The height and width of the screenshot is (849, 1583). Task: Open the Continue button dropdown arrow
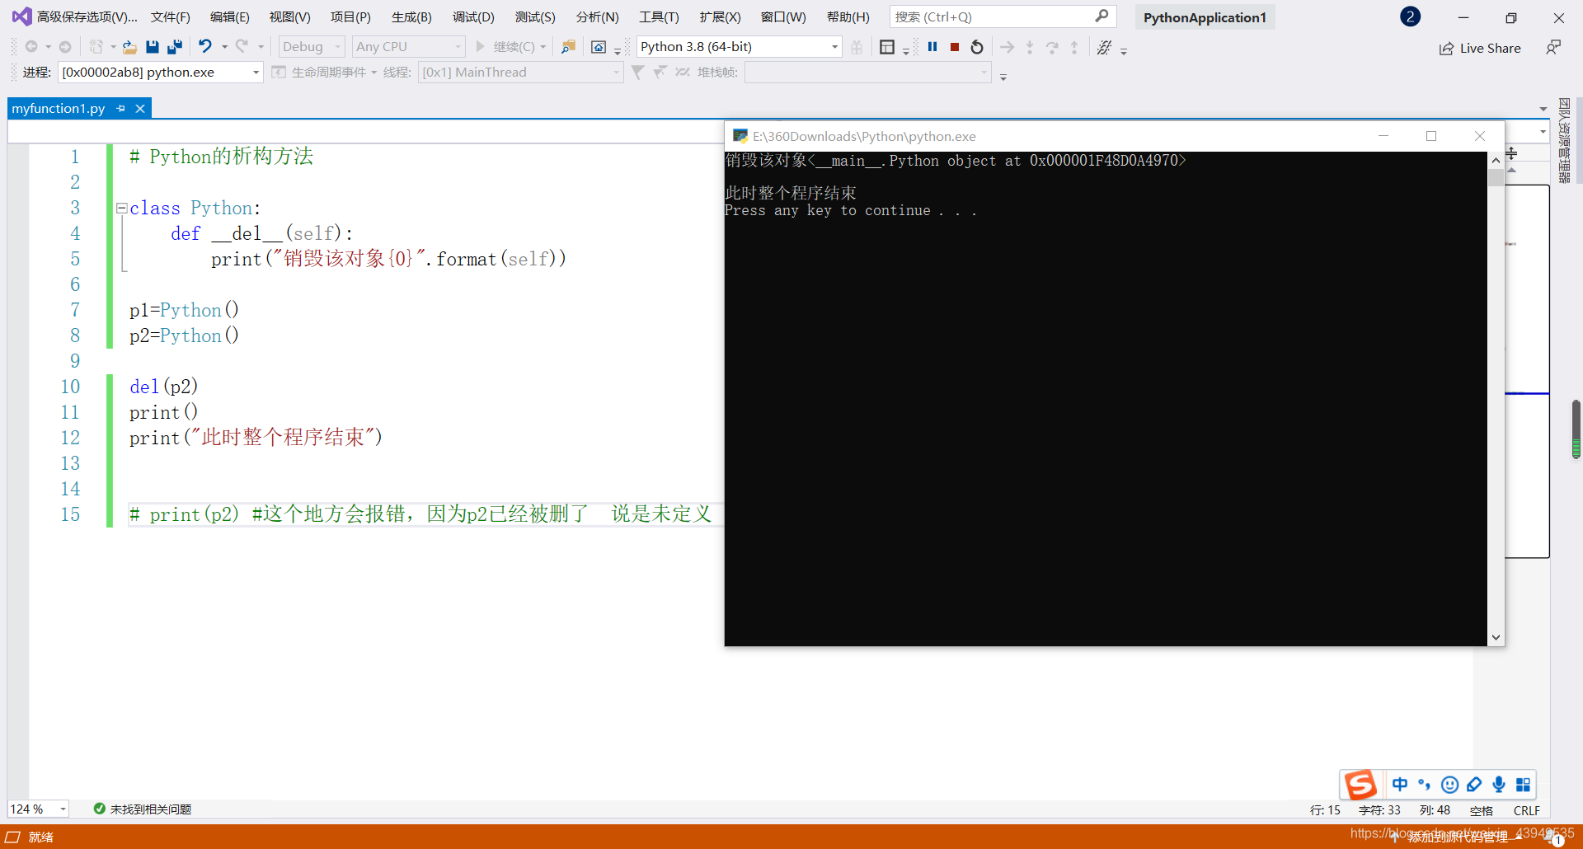[543, 47]
